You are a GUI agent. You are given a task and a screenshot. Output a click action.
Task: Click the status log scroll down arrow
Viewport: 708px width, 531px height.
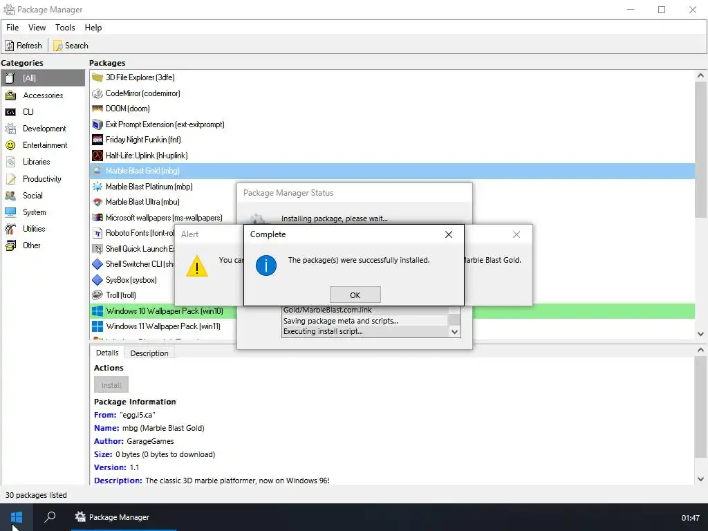tap(455, 332)
